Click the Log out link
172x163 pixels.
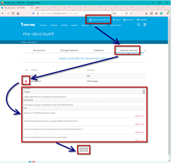pos(117,20)
